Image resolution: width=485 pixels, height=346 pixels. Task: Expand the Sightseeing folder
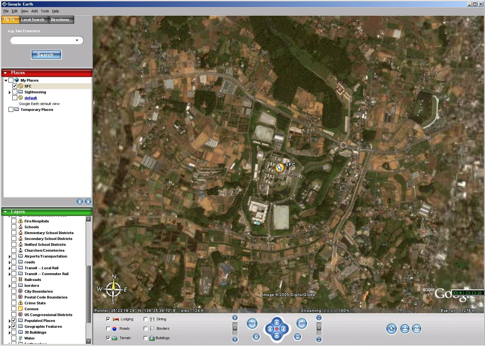pyautogui.click(x=9, y=92)
